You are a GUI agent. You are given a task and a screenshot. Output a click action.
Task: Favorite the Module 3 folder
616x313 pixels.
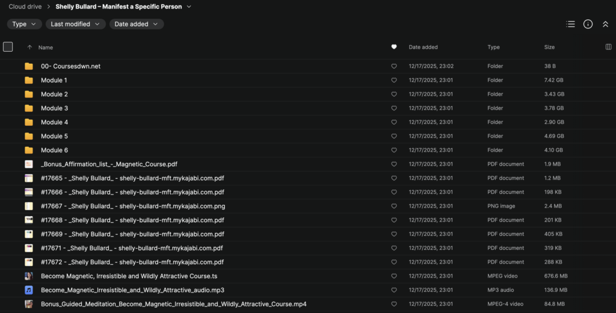tap(394, 108)
